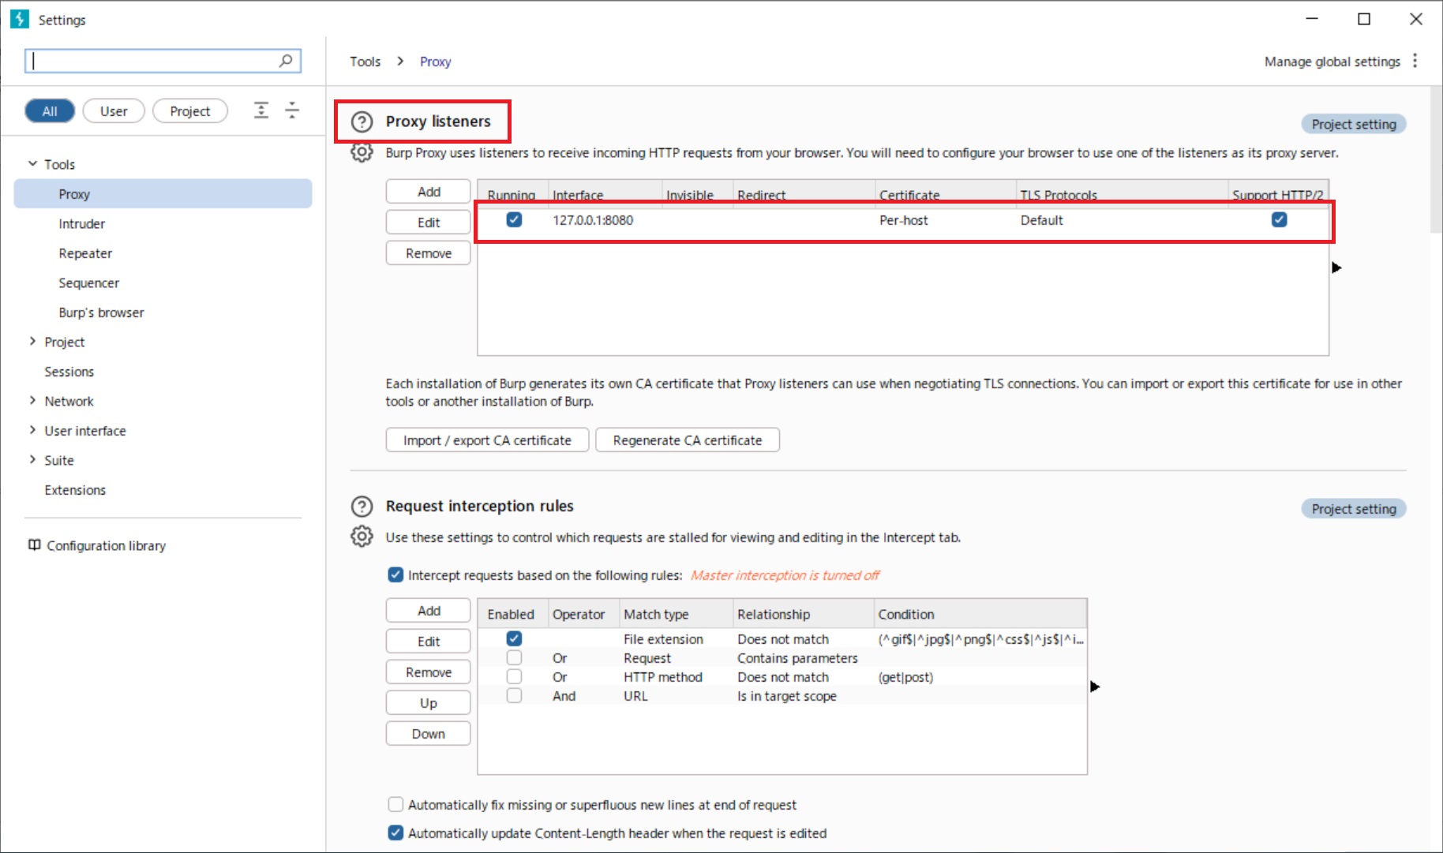Move rule Down button
The image size is (1443, 853).
(429, 734)
